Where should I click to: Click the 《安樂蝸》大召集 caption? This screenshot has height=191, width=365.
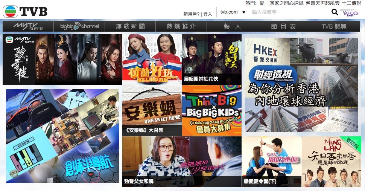pyautogui.click(x=144, y=130)
